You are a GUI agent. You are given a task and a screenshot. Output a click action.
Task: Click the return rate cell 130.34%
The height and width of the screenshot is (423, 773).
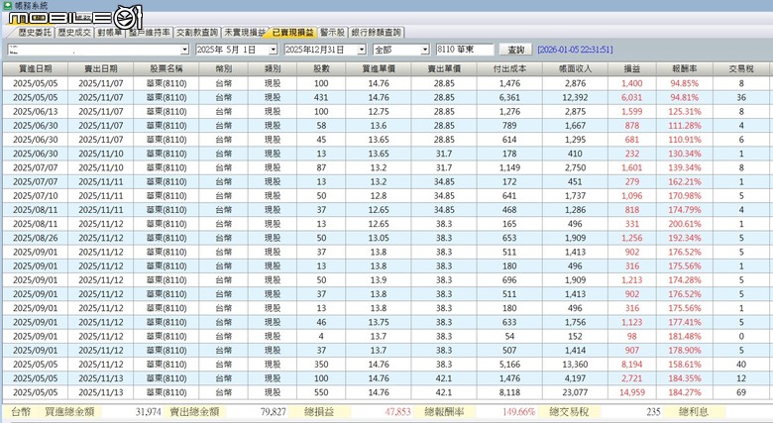(685, 154)
